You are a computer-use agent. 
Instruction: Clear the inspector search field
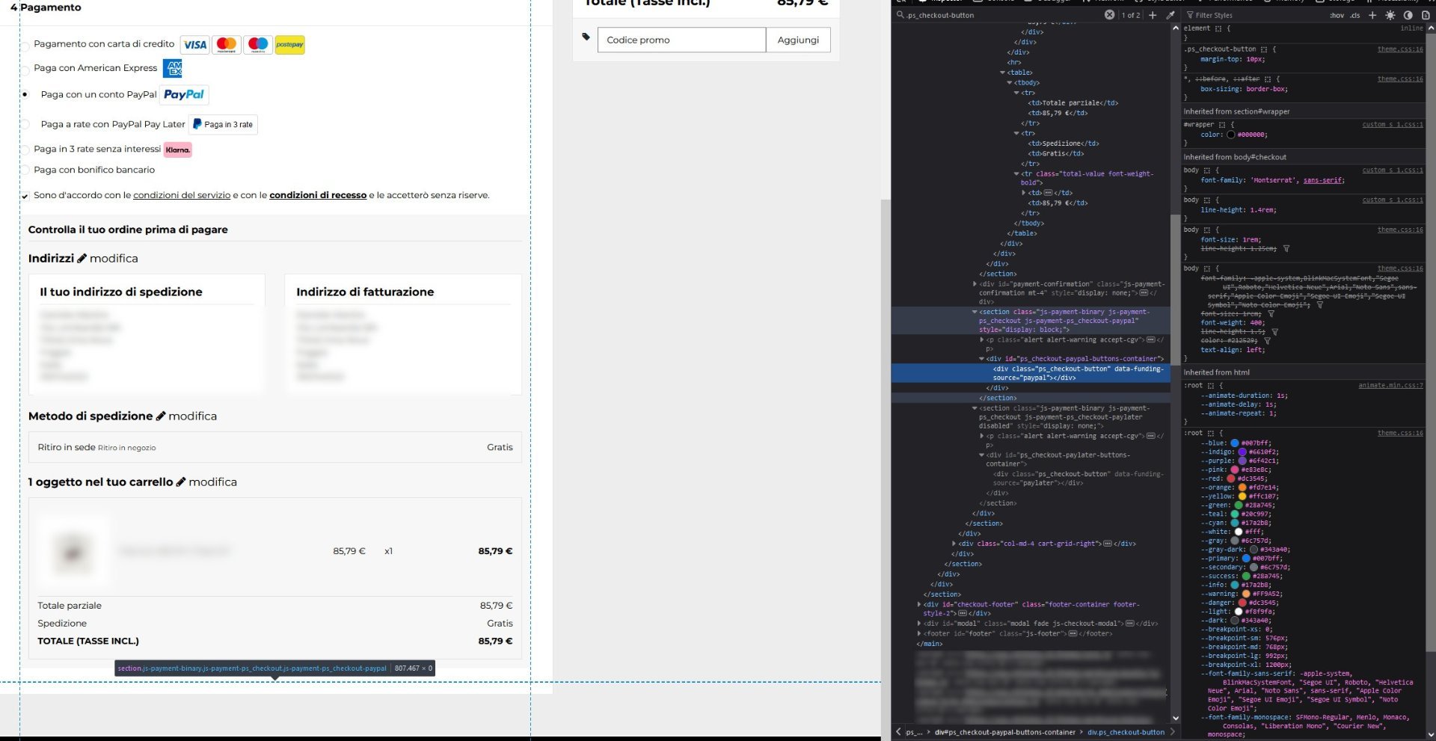pyautogui.click(x=1109, y=15)
